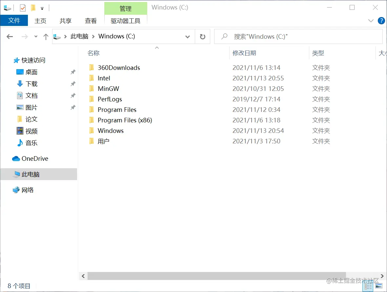Click the 下载 sidebar shortcut
This screenshot has width=387, height=292.
[31, 84]
